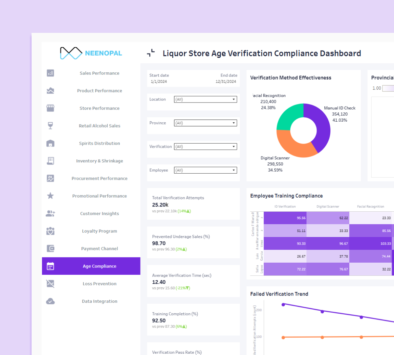The width and height of the screenshot is (394, 355).
Task: Click the Spirits Distribution warehouse icon
Action: pos(50,143)
